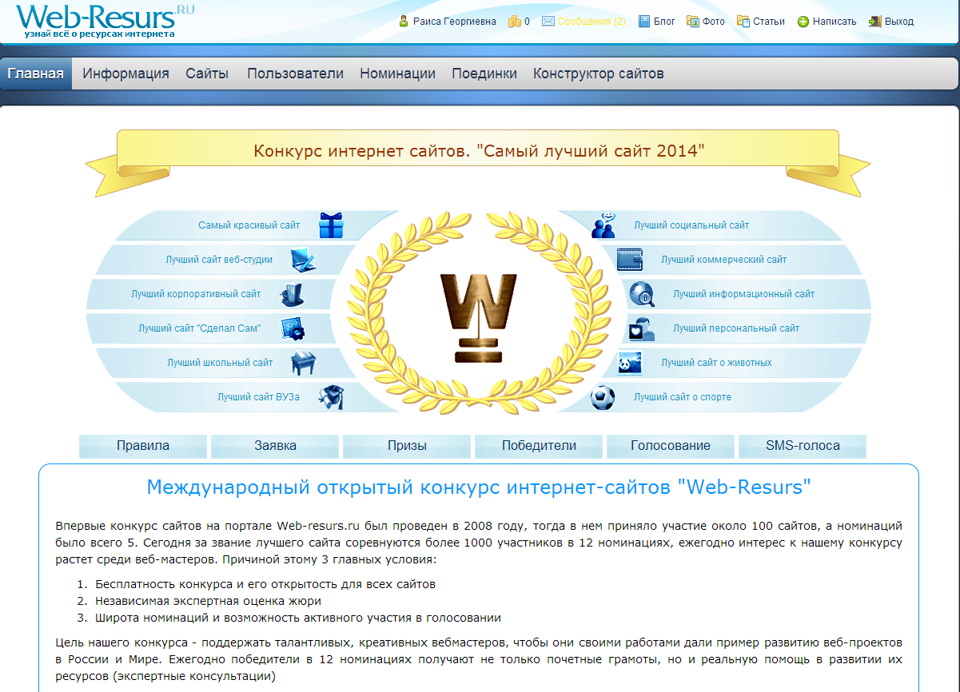Click the person icon for Лучший персональный сайт
The image size is (960, 692).
tap(642, 328)
